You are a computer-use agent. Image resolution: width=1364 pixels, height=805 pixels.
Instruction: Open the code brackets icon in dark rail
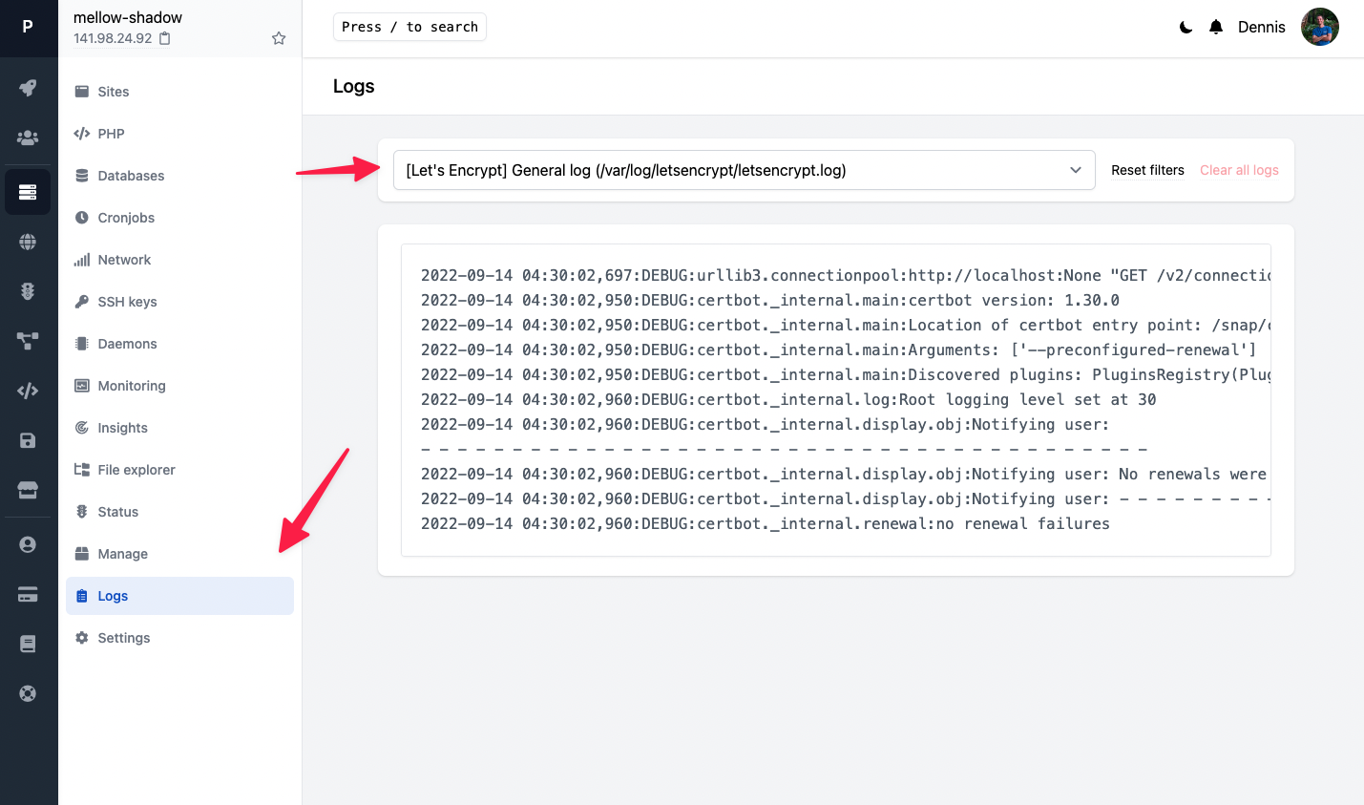point(28,390)
